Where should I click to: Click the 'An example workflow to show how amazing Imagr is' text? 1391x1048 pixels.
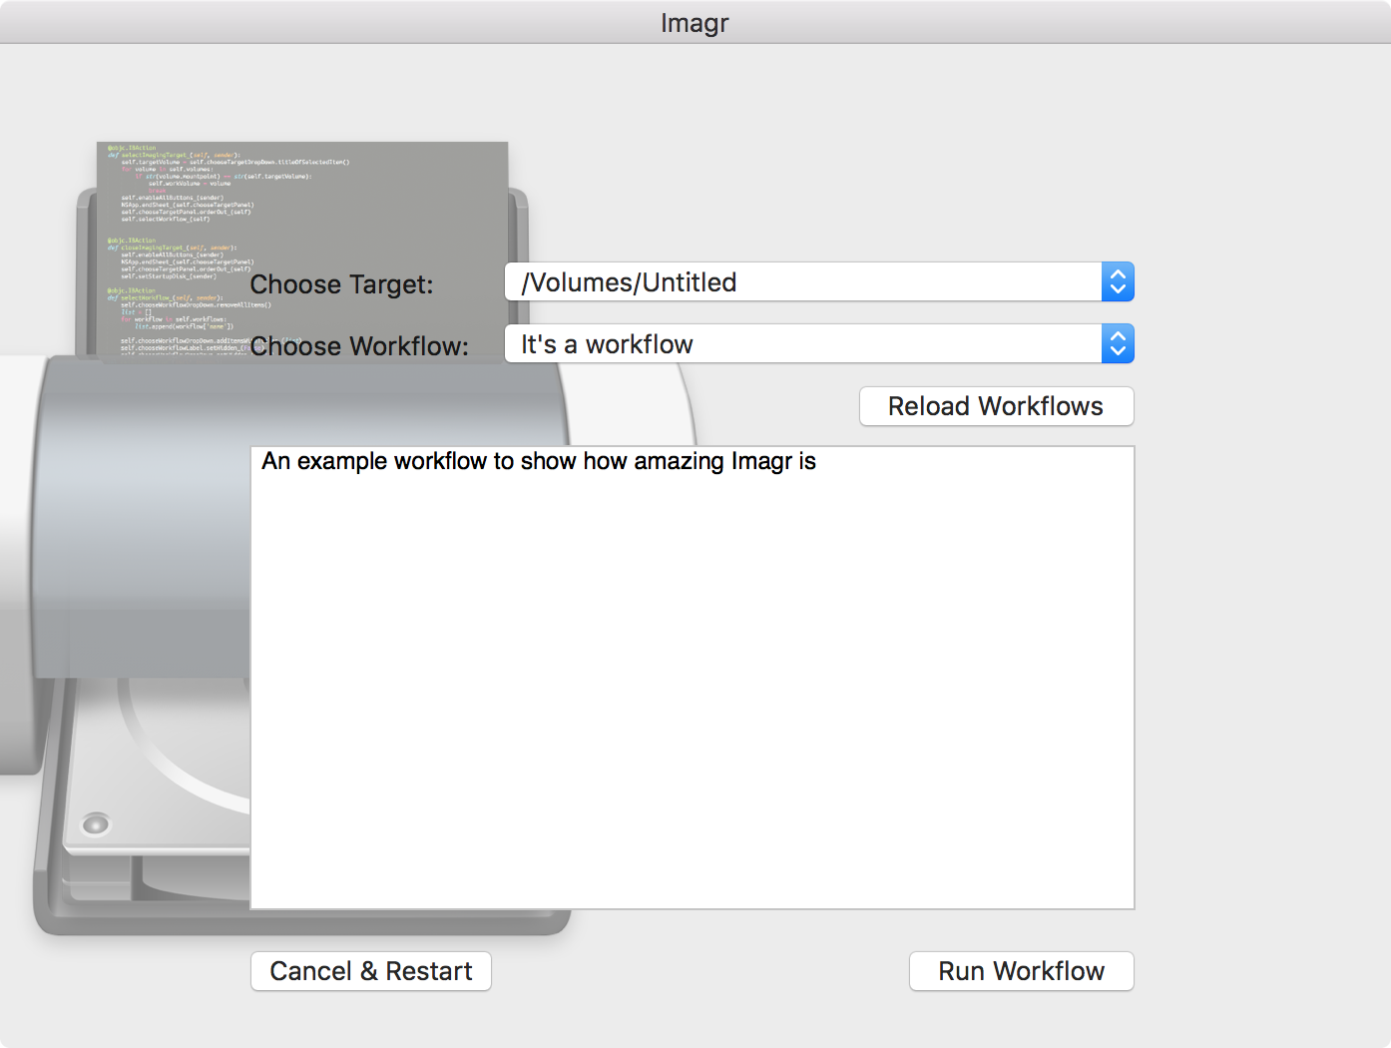point(539,461)
